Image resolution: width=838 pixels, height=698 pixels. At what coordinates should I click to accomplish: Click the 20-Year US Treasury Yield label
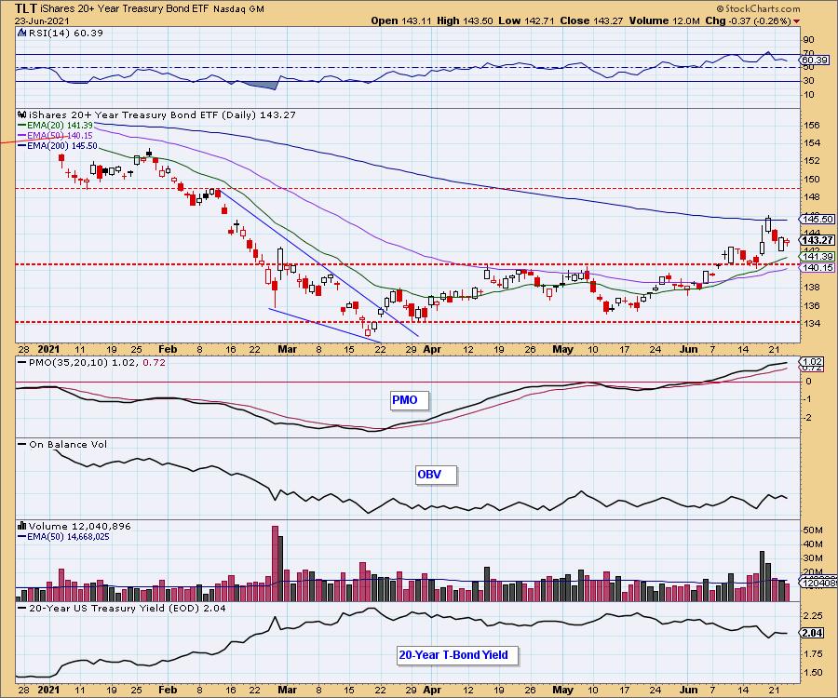click(x=128, y=609)
